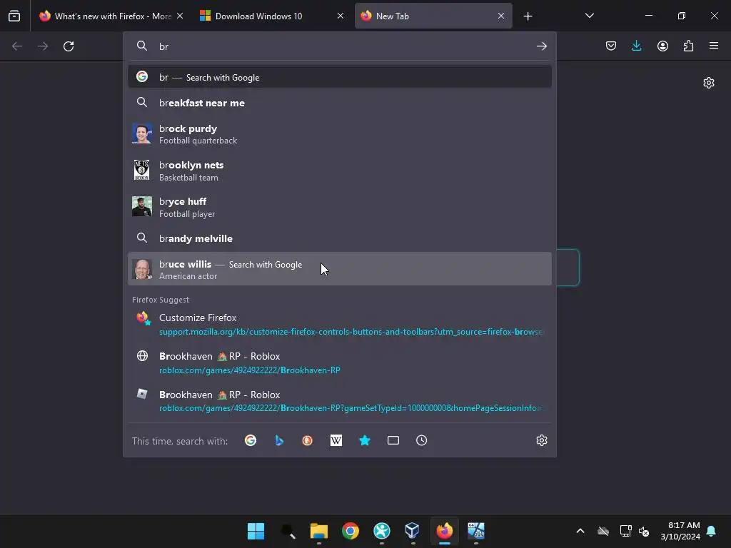Open notifications bell in taskbar

click(x=712, y=531)
